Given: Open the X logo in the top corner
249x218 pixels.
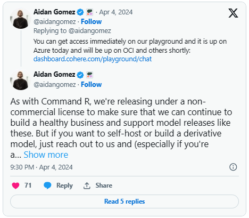Looking at the screenshot, I should point(233,13).
